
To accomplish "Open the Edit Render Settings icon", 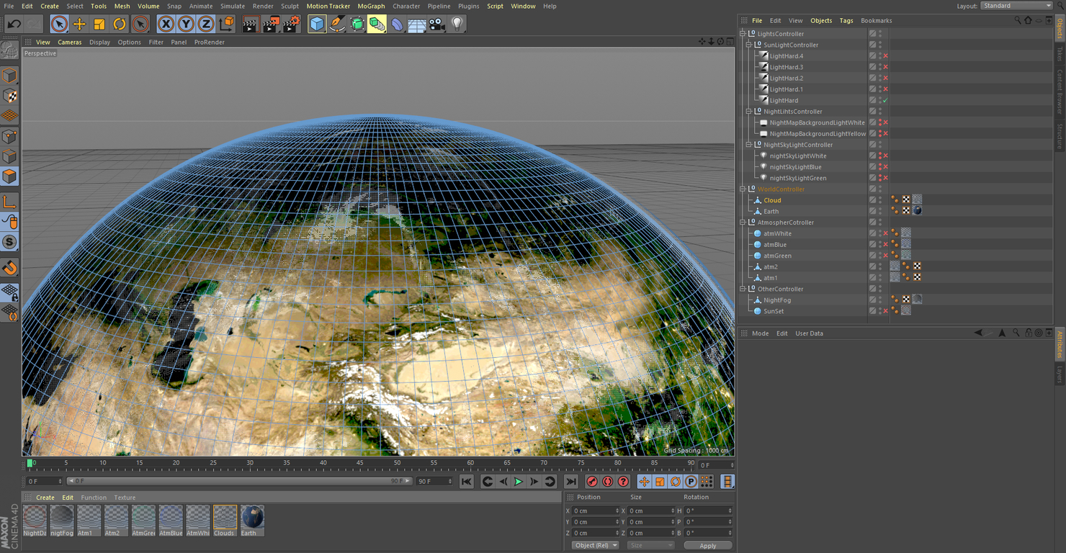I will pyautogui.click(x=291, y=24).
